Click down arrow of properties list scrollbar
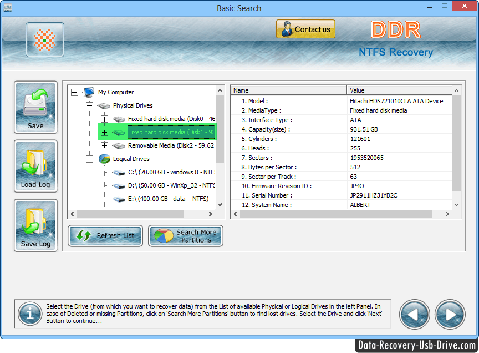The height and width of the screenshot is (353, 479). [x=456, y=205]
